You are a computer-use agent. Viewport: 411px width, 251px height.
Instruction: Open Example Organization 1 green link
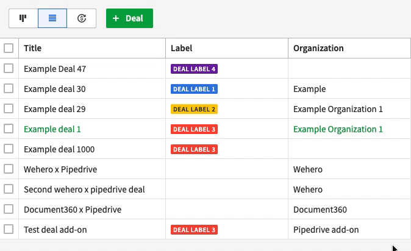tap(338, 129)
